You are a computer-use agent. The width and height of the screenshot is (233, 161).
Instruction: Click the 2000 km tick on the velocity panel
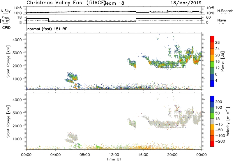(x=17, y=126)
